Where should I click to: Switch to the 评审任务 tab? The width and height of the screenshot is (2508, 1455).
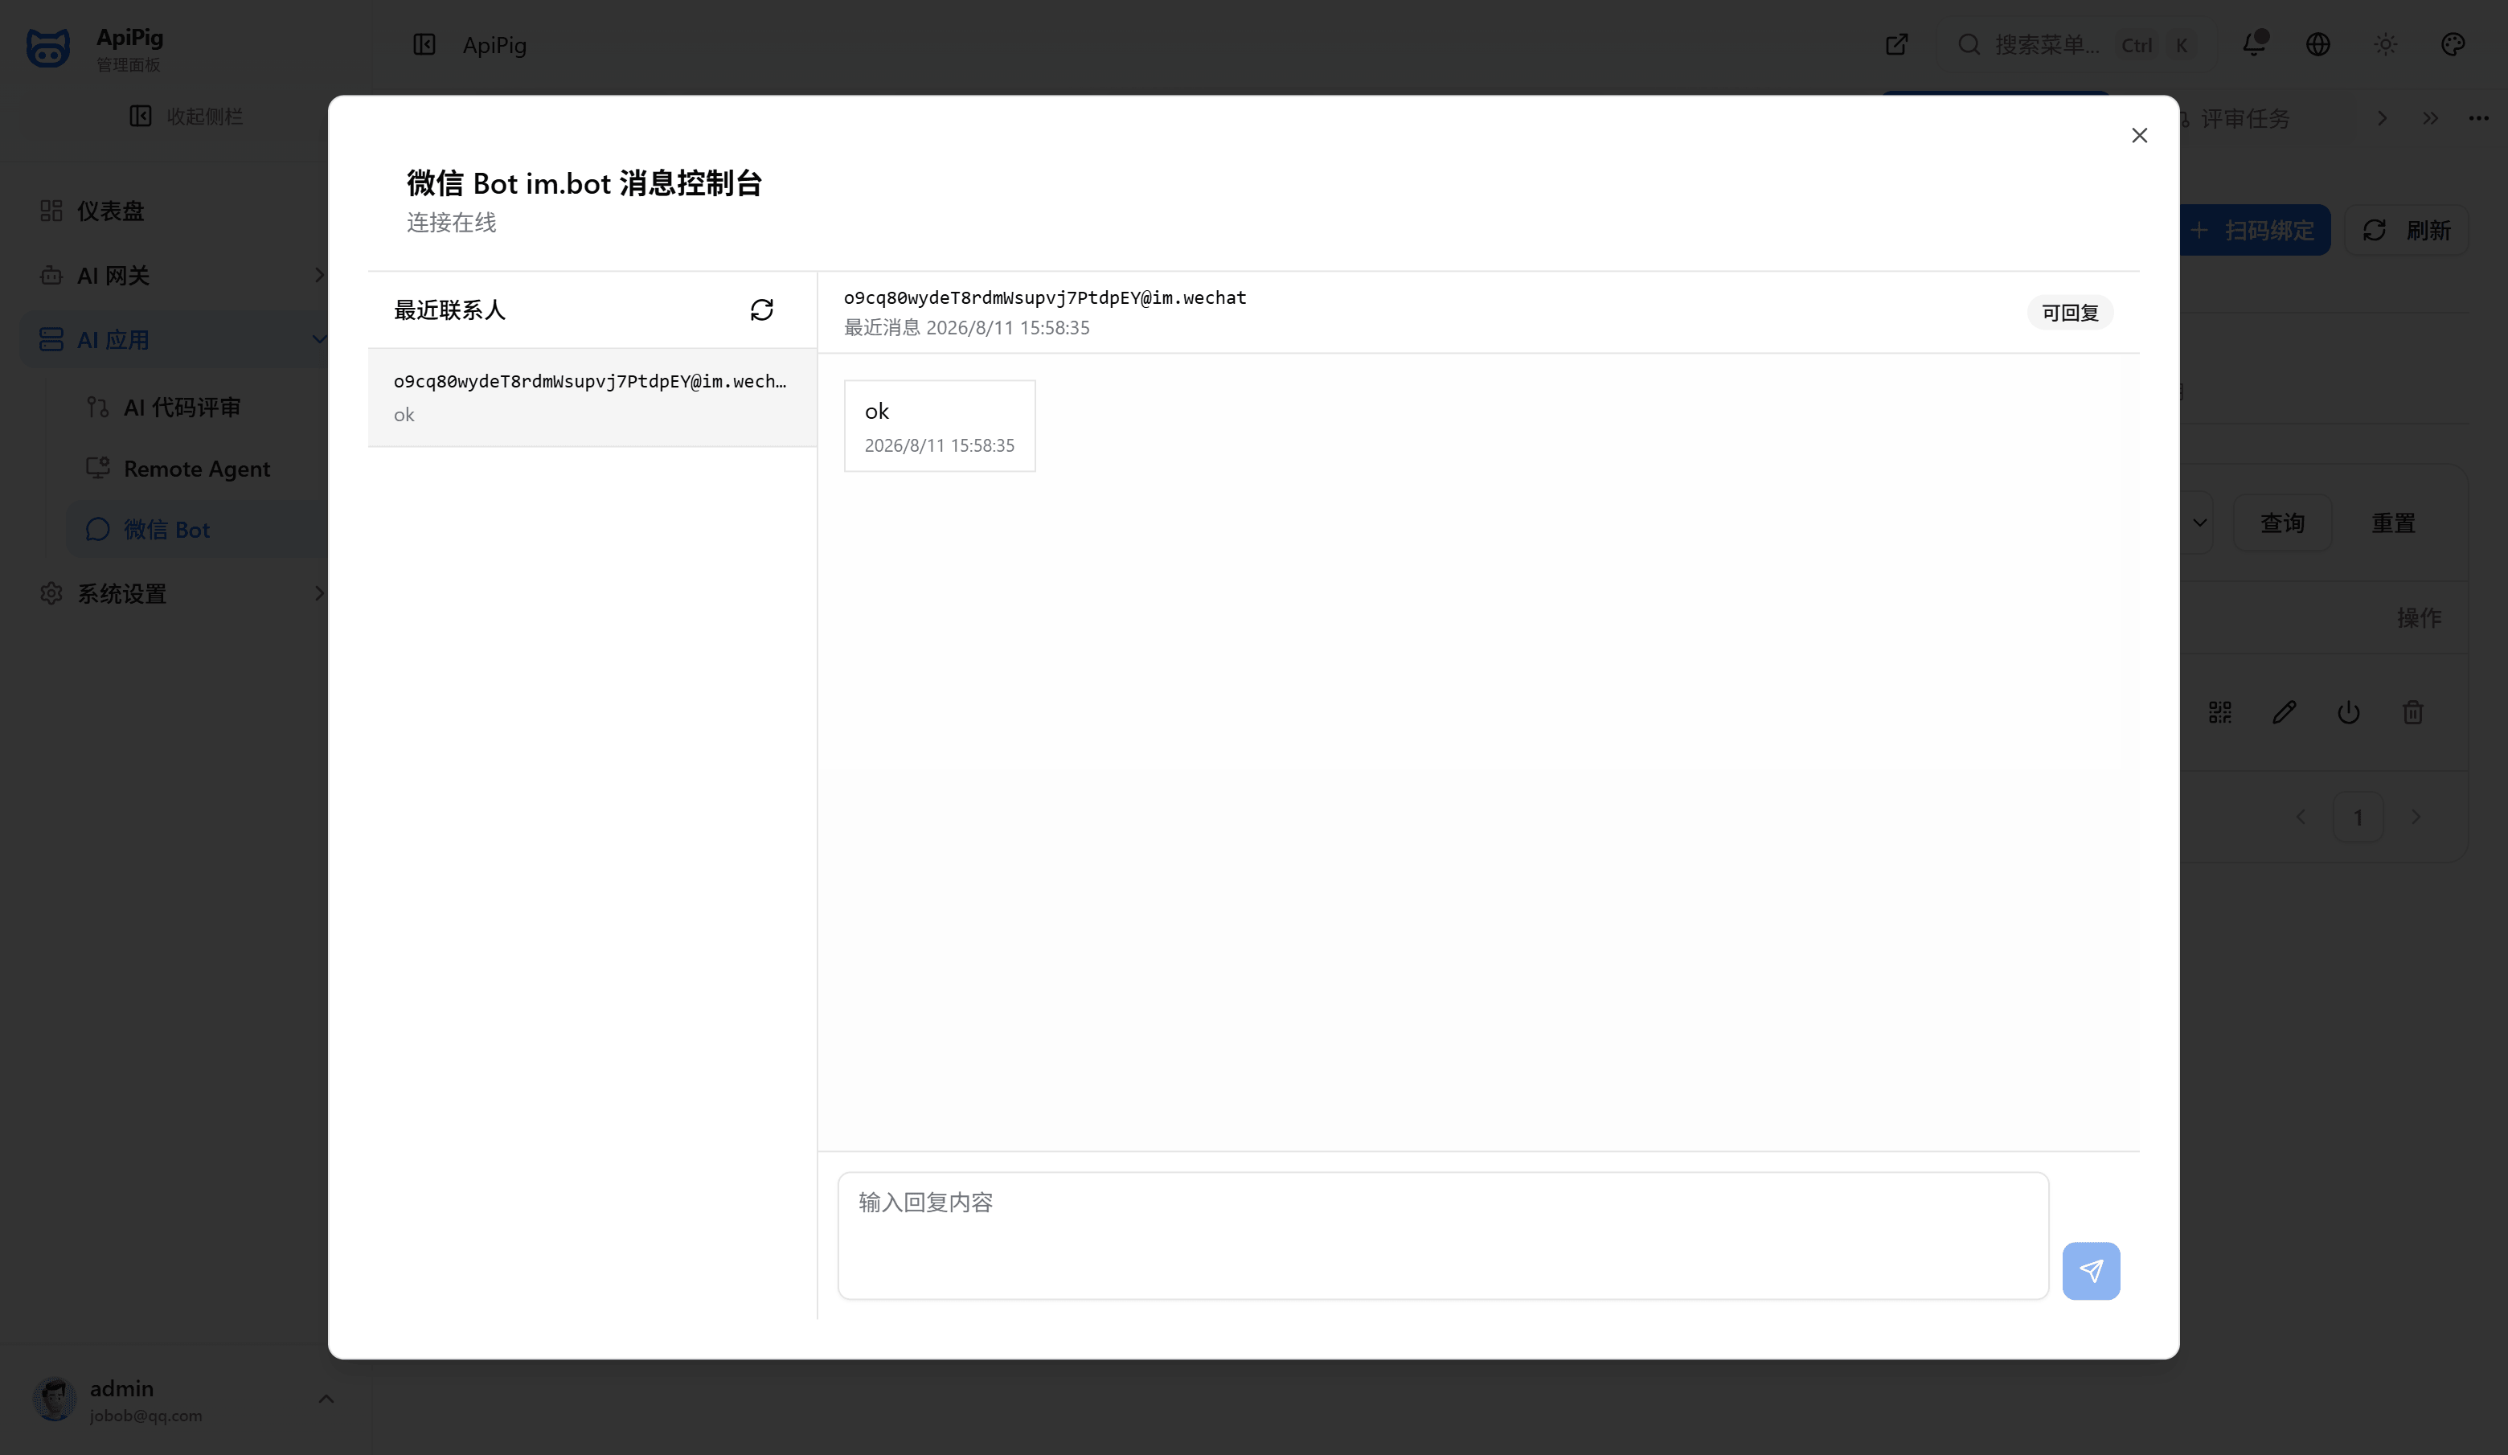click(2244, 118)
